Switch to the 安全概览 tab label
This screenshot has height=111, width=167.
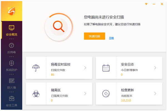[11, 34]
